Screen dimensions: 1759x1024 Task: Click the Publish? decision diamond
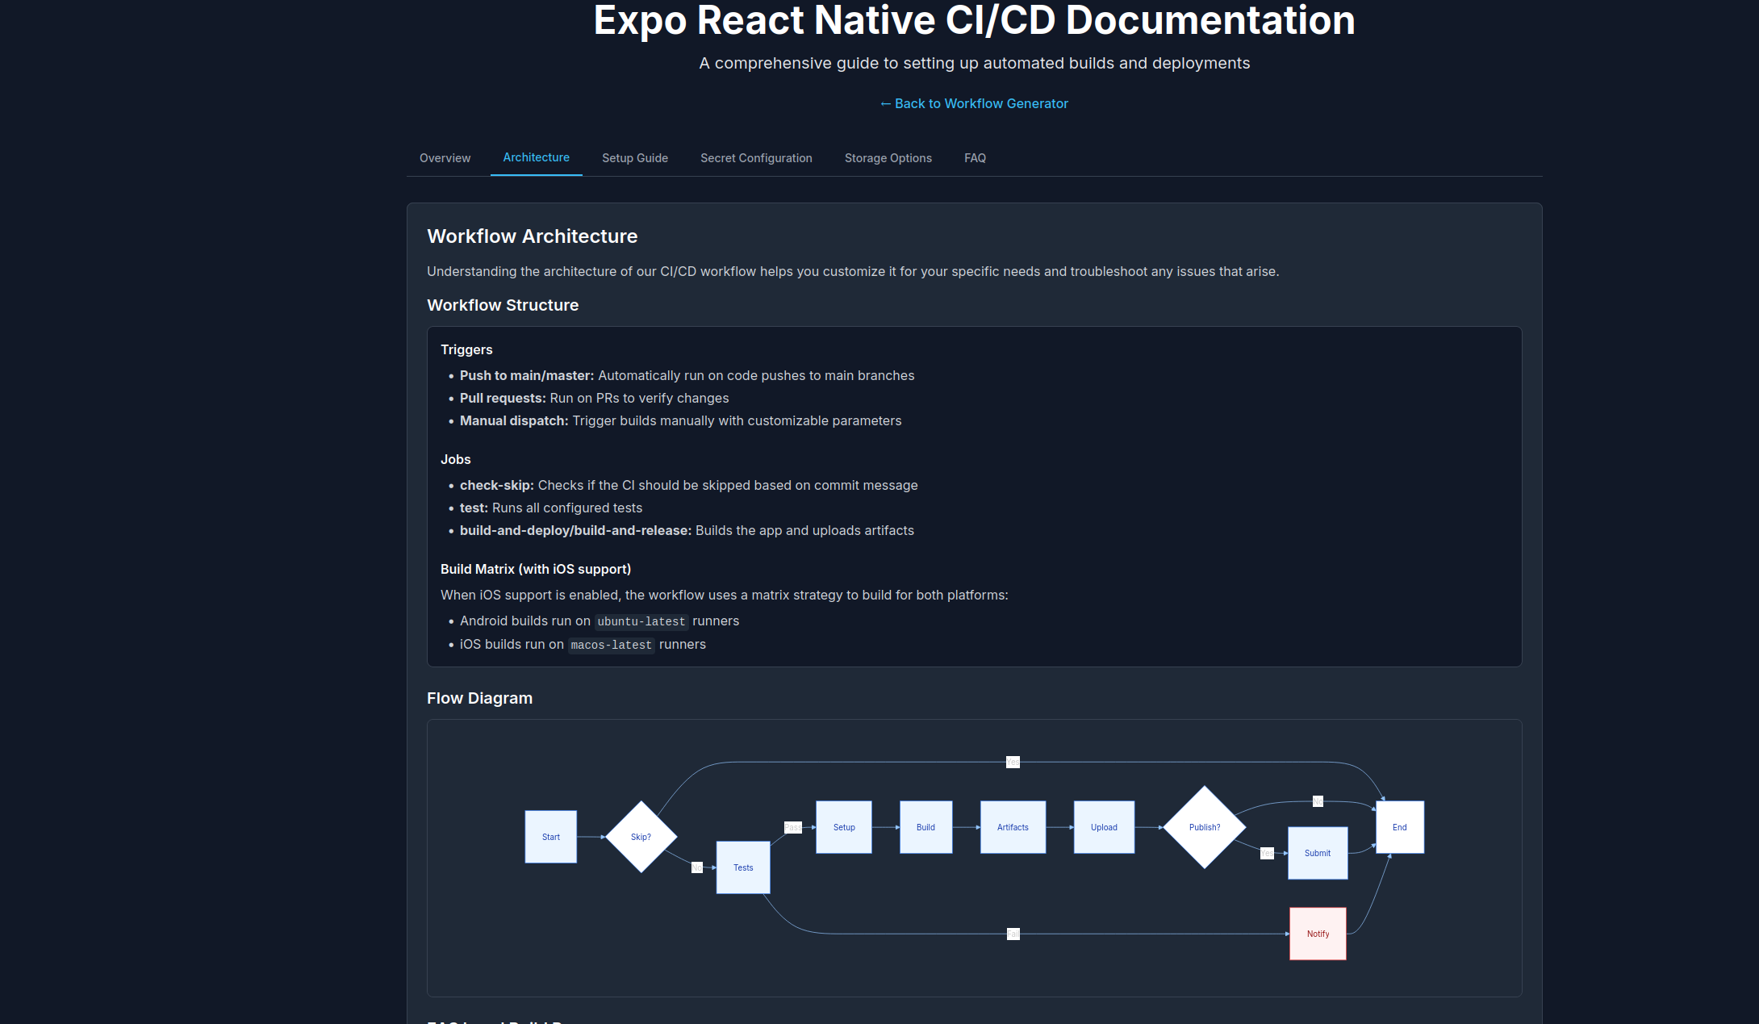(1205, 827)
